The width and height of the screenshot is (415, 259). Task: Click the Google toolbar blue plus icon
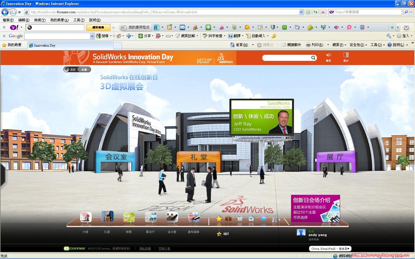pyautogui.click(x=129, y=36)
